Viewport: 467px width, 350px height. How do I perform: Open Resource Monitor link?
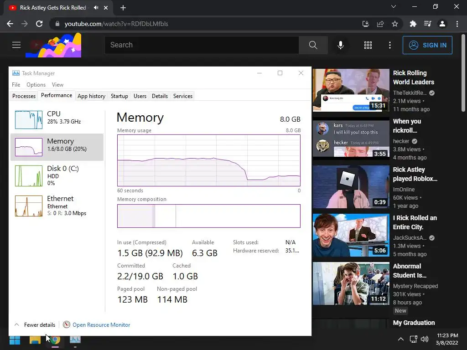click(x=101, y=324)
